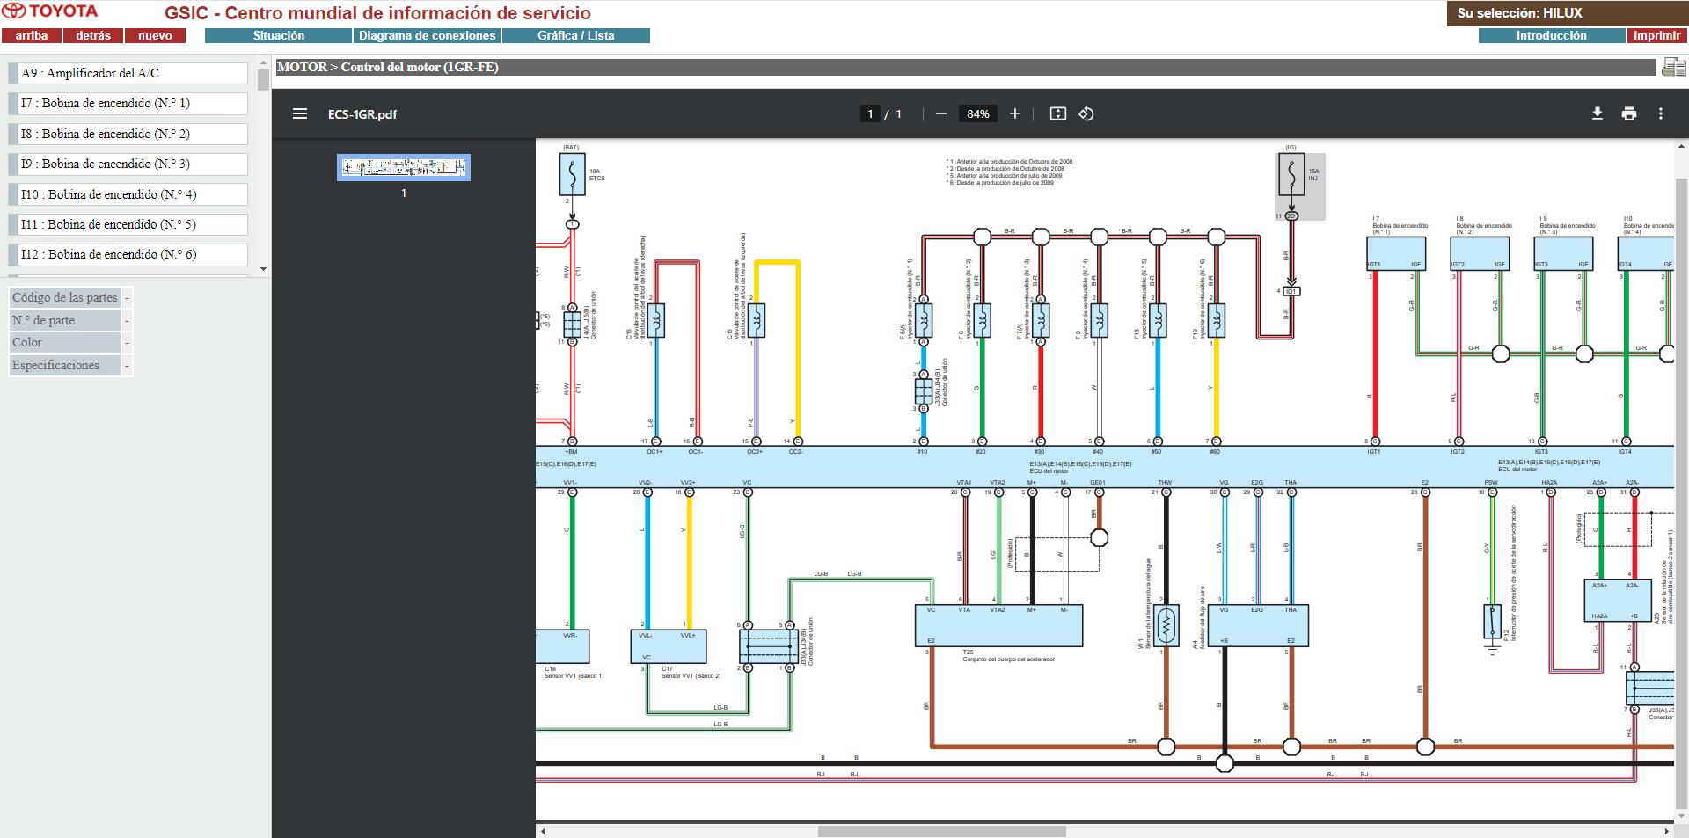Select A9 : Amplificador del A/C
1689x838 pixels.
click(x=128, y=73)
